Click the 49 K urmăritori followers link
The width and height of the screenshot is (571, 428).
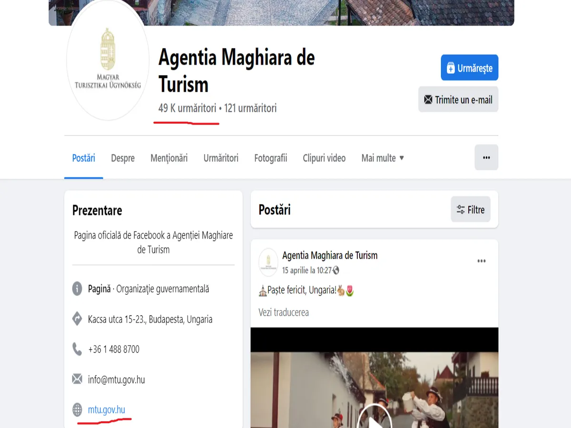(187, 108)
